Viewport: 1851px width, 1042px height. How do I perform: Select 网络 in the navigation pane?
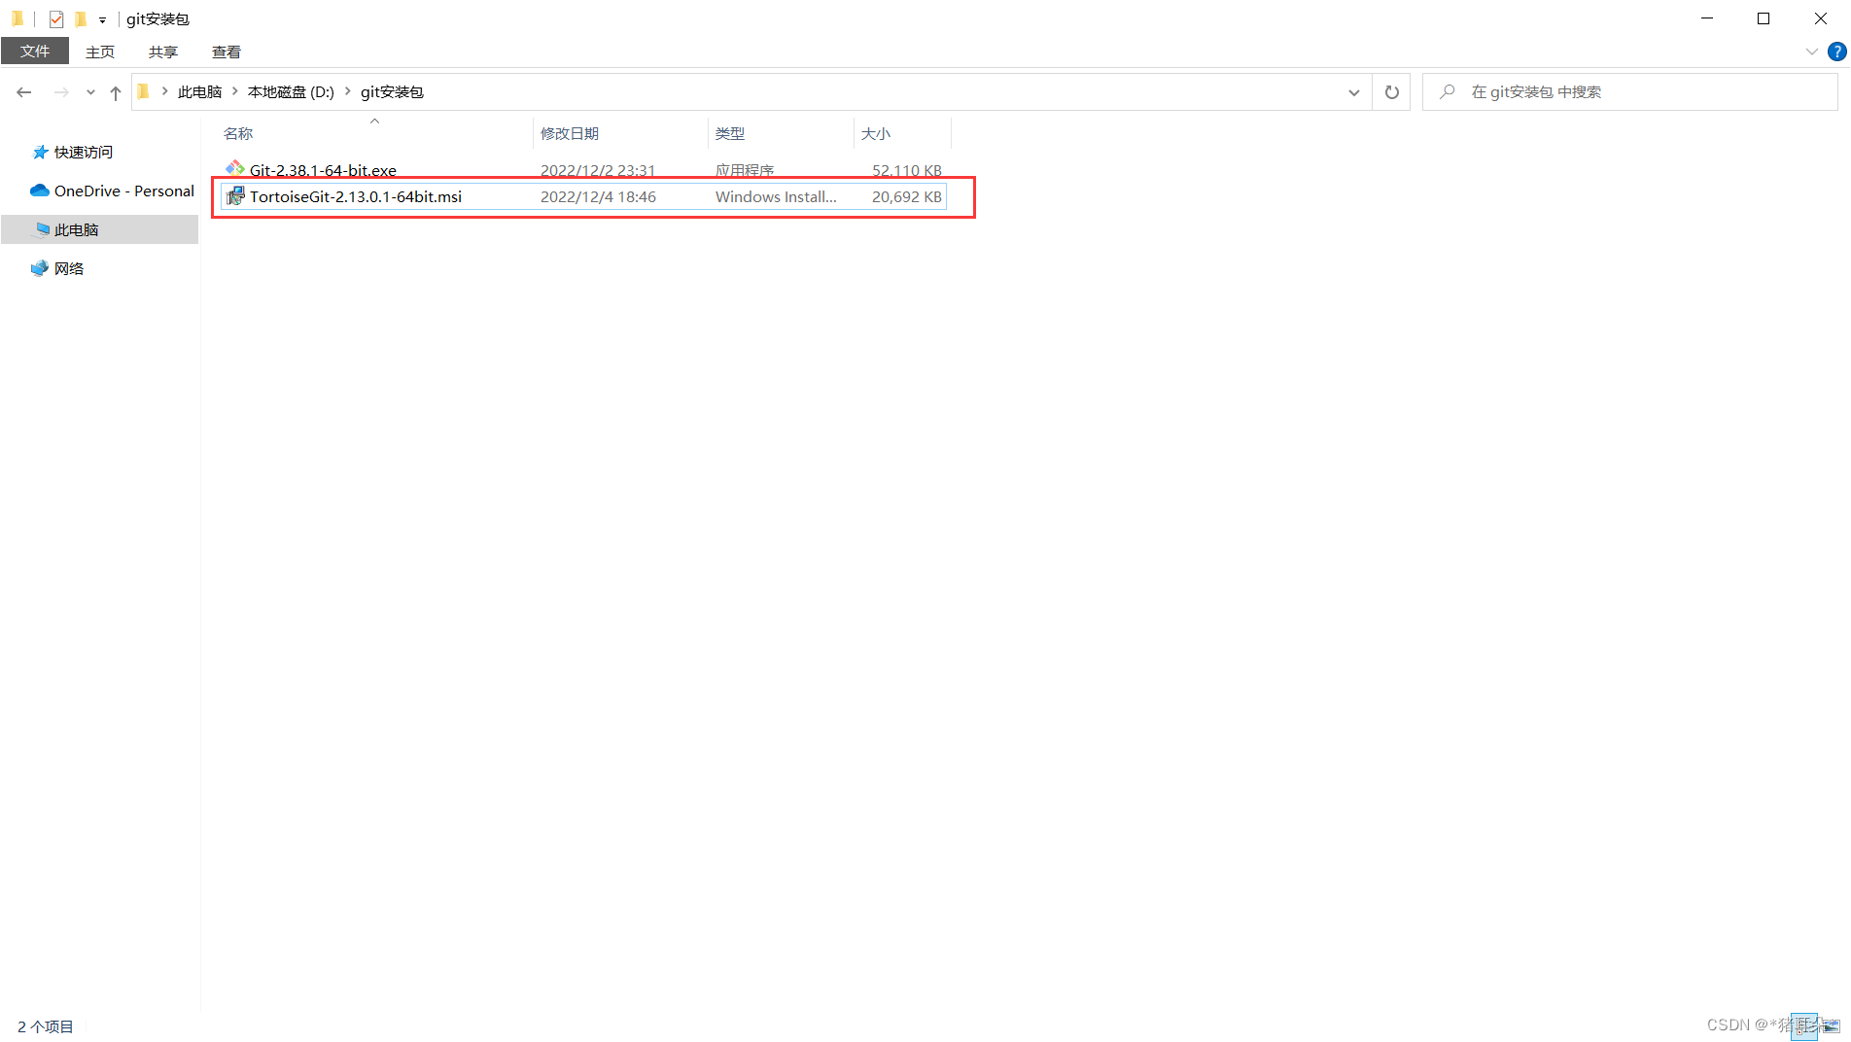pyautogui.click(x=69, y=269)
